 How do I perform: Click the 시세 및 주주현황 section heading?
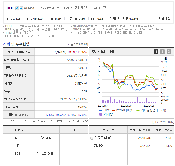[16, 44]
